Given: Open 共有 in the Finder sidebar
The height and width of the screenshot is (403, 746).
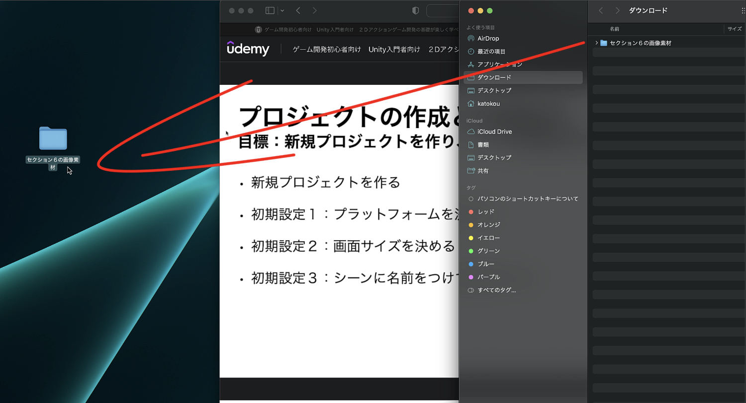Looking at the screenshot, I should pyautogui.click(x=523, y=171).
